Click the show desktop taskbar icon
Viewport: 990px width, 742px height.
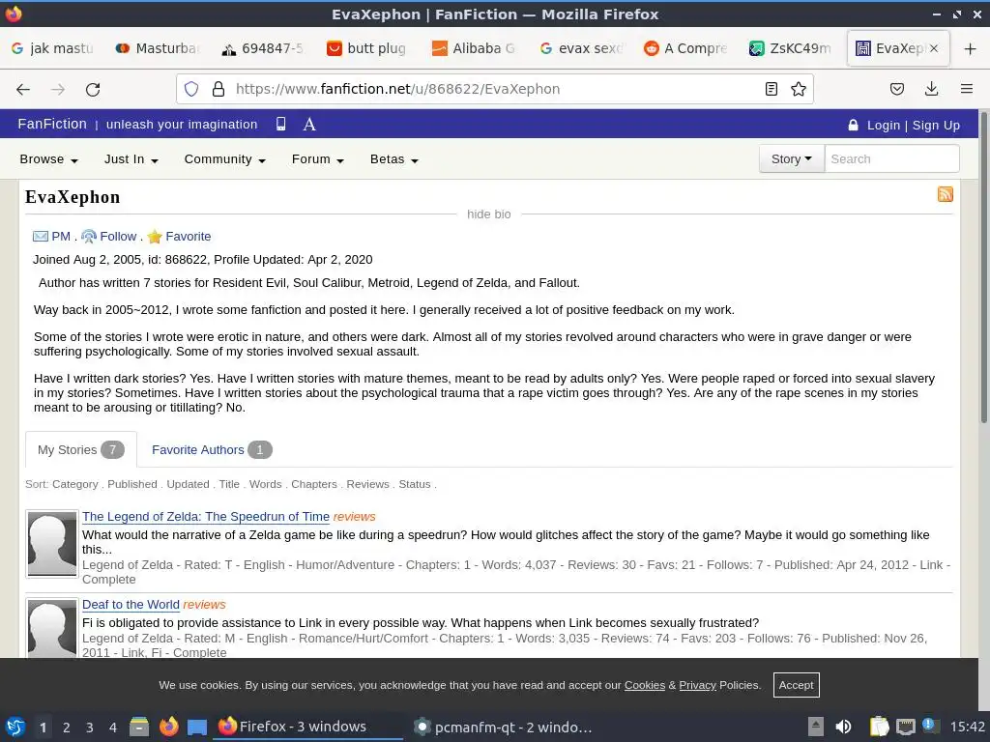[x=197, y=727]
